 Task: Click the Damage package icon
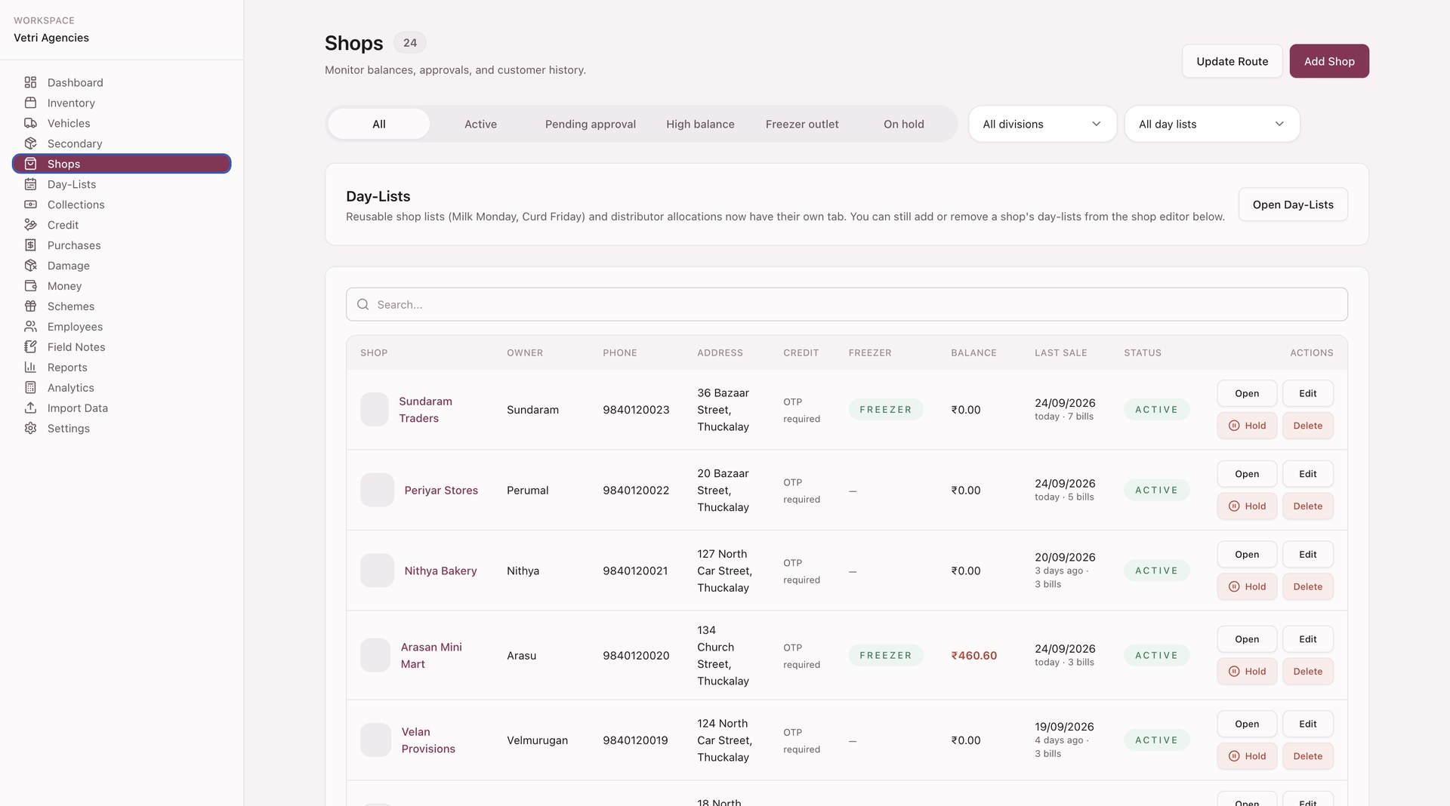pos(30,266)
